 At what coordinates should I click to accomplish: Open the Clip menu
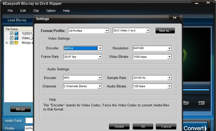tap(36, 11)
